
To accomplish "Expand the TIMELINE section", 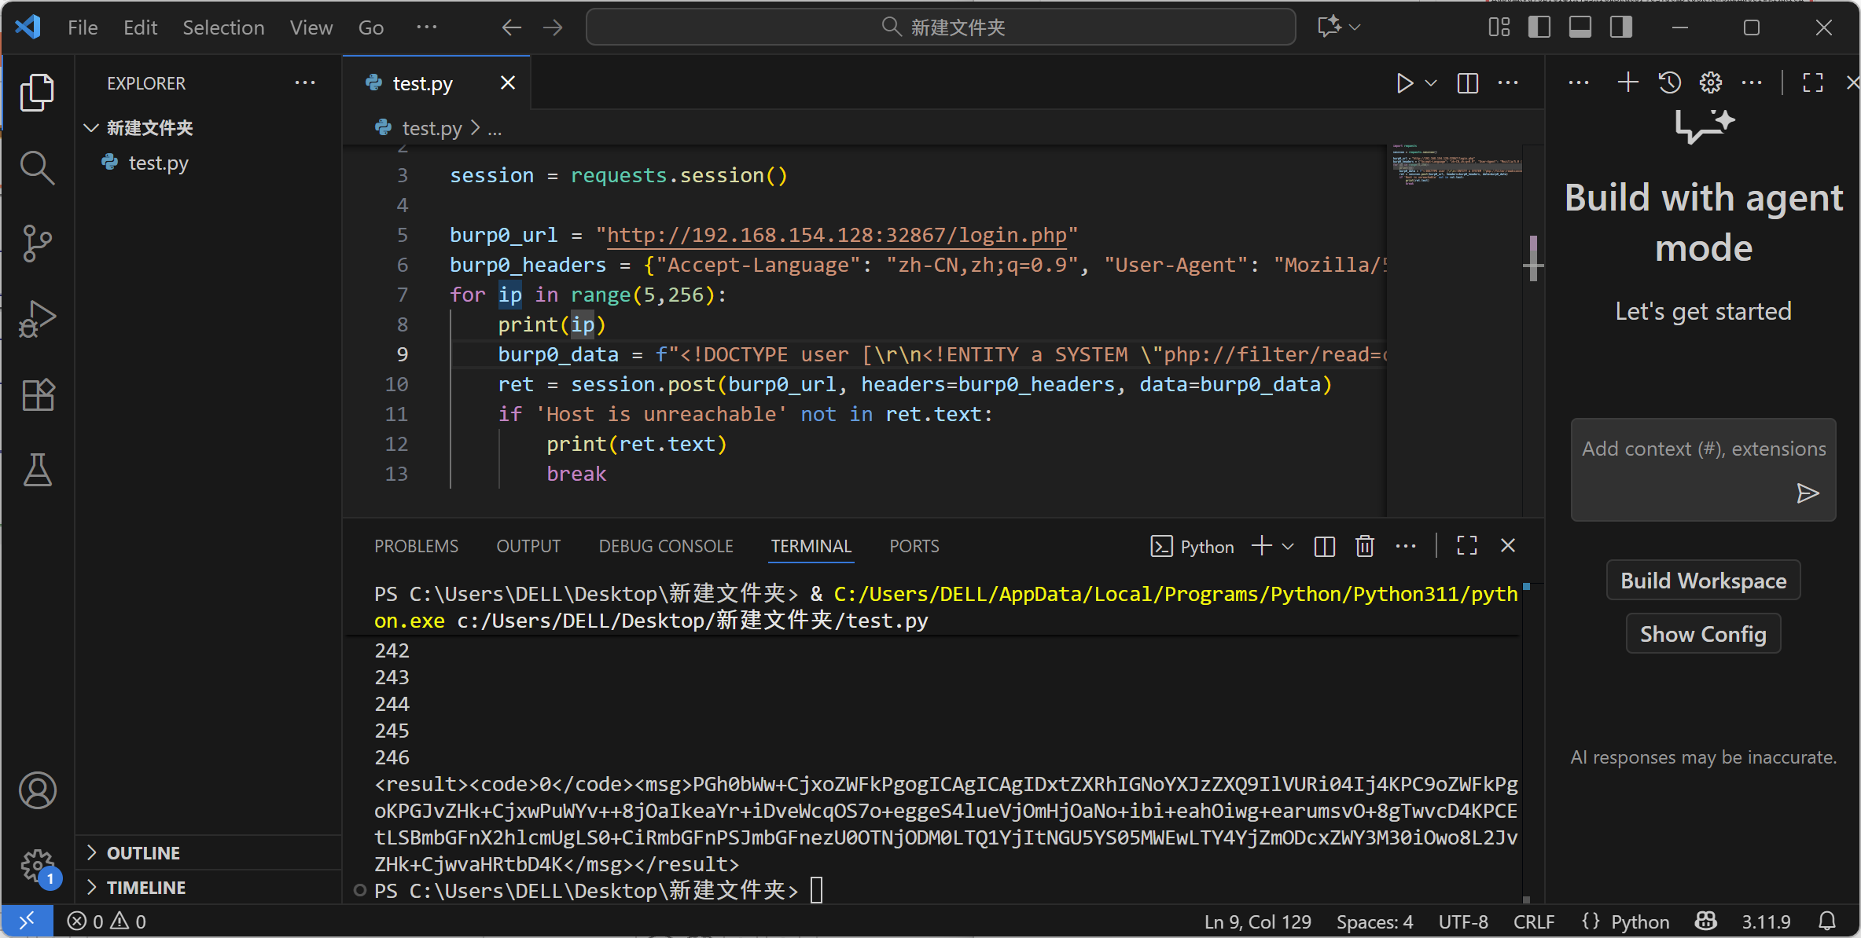I will [146, 888].
